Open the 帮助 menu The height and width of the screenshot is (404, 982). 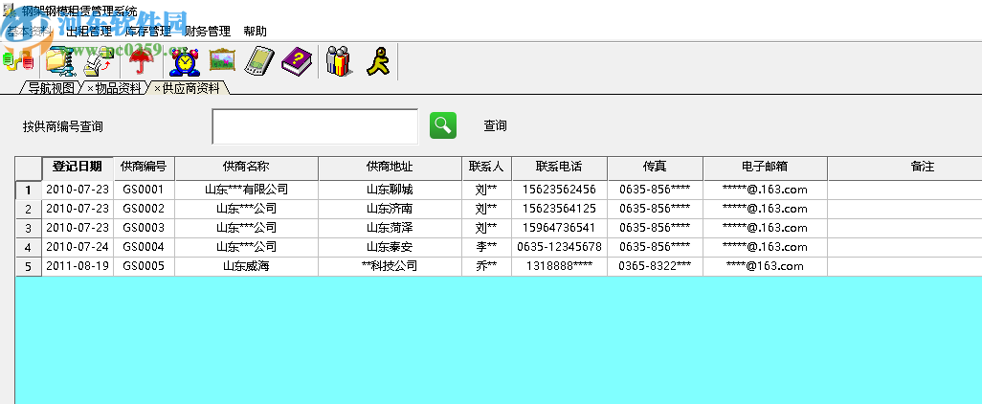point(255,32)
